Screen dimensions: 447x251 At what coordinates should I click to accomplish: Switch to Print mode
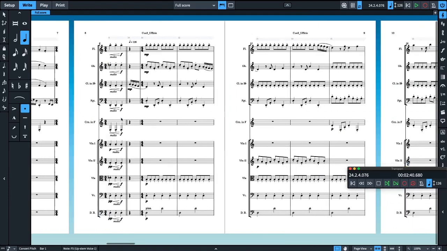[x=60, y=5]
